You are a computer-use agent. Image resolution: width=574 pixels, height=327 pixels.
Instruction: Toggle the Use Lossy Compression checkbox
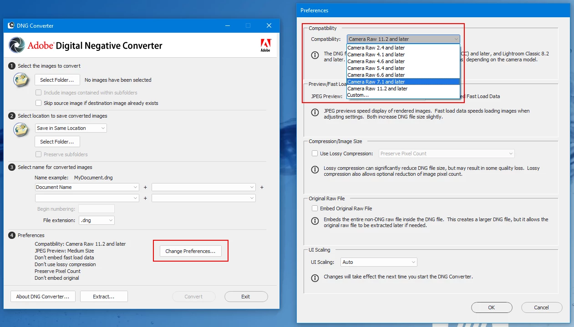315,154
